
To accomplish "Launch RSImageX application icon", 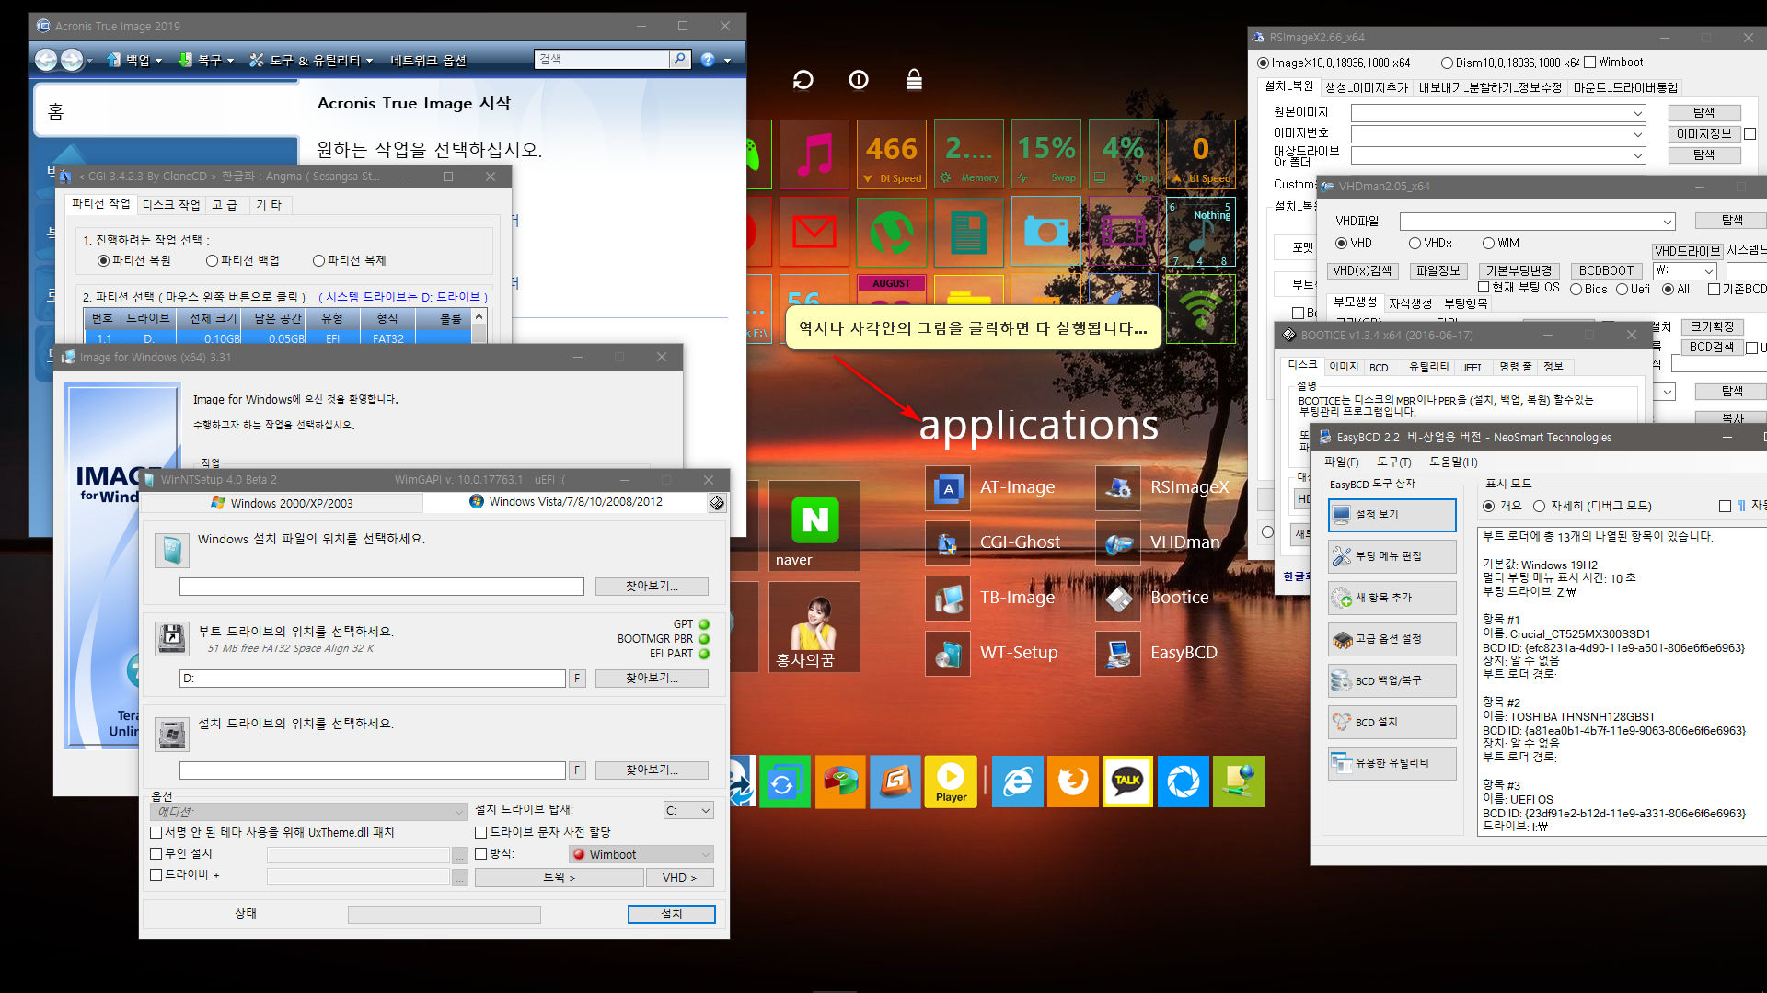I will pyautogui.click(x=1118, y=488).
